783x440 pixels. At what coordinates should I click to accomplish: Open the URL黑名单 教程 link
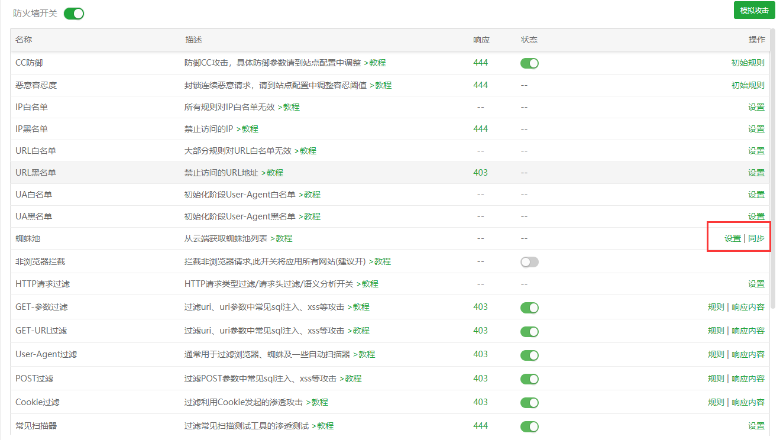click(x=272, y=173)
